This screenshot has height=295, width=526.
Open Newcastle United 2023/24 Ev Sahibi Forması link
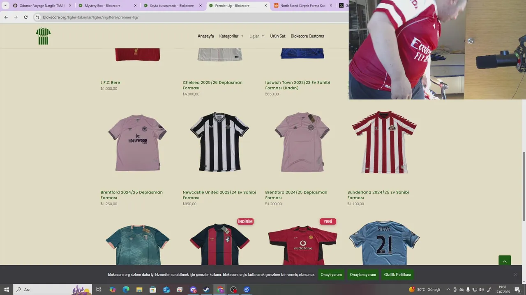[x=219, y=195]
